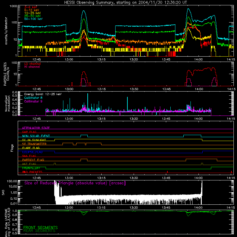Click the LO channel legend entry
Viewport: 237px width, 237px height.
(x=33, y=64)
